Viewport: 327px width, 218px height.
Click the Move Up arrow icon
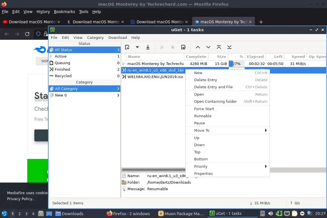tap(198, 47)
